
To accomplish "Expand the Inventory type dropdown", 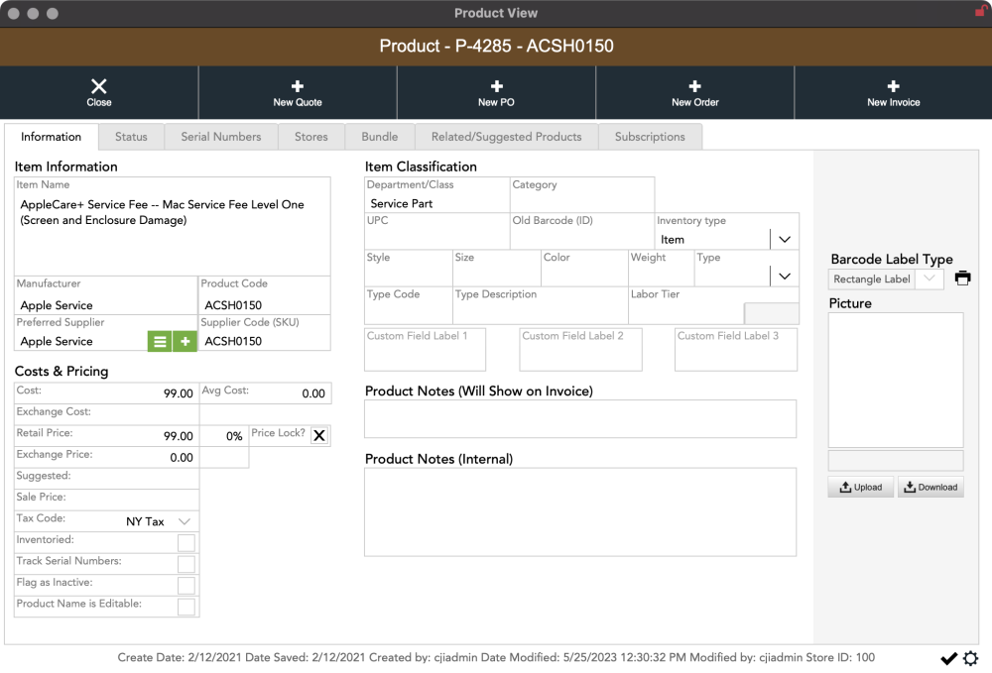I will pos(784,240).
